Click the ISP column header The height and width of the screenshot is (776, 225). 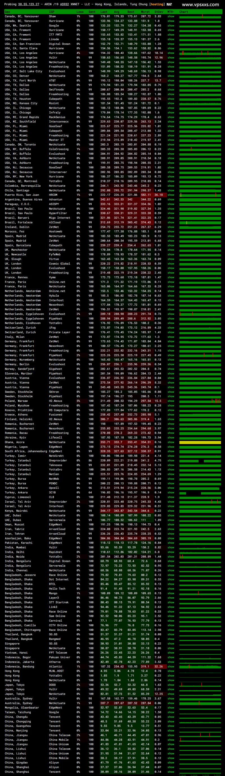tap(52, 12)
